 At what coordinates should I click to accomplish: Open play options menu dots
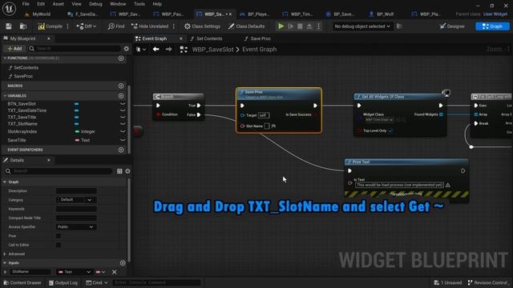tap(318, 26)
